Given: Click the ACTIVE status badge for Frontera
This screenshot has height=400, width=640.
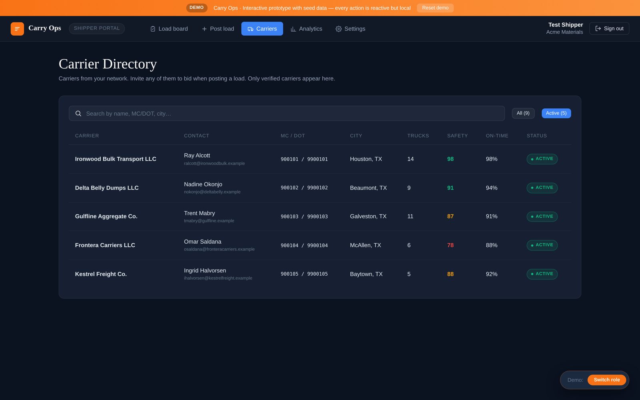Looking at the screenshot, I should click(x=542, y=245).
